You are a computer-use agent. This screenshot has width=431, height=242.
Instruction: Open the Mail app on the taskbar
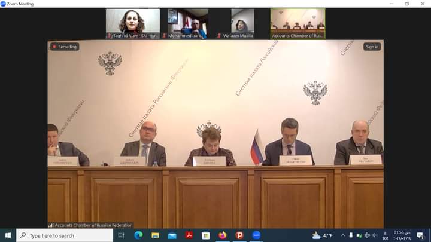[172, 235]
